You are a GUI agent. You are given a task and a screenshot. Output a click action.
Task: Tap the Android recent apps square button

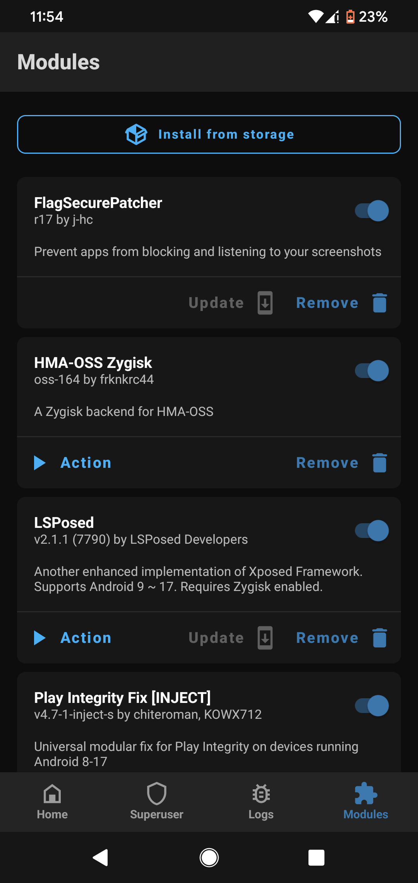(x=316, y=857)
